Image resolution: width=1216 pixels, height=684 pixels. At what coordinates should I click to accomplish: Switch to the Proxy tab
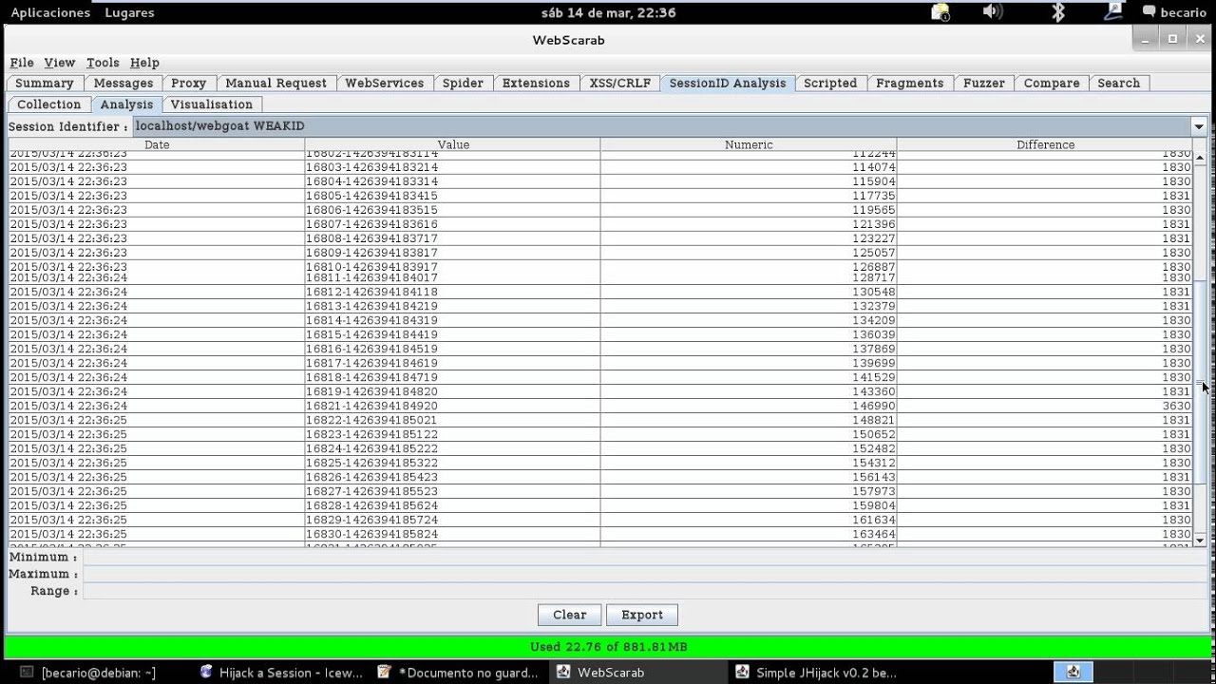coord(189,83)
